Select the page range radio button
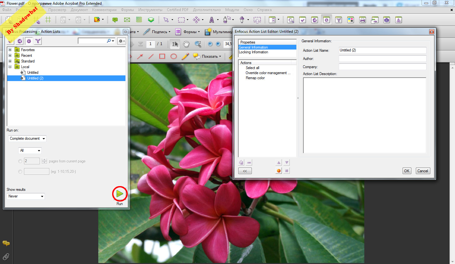The image size is (455, 264). [20, 172]
